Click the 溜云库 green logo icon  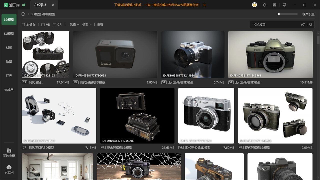[6, 5]
